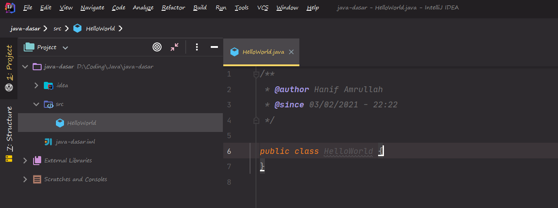Click the closing brace on line 7

tap(263, 166)
